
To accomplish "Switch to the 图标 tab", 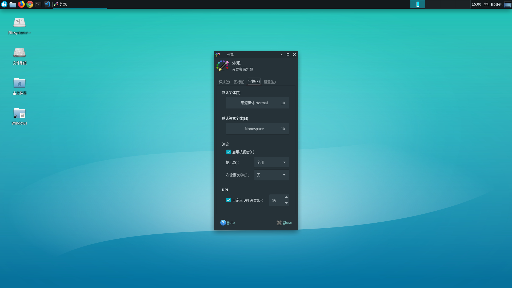I will pos(239,82).
